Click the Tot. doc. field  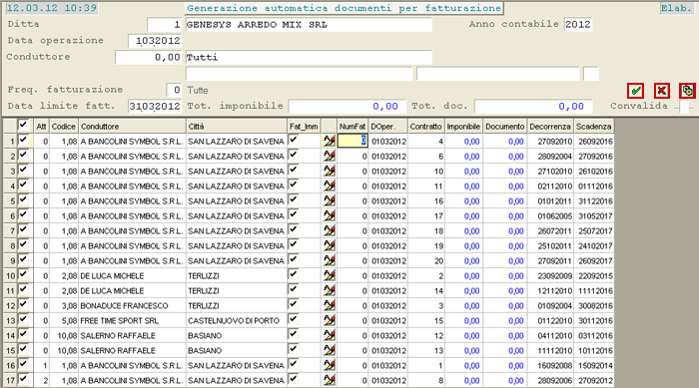tap(533, 107)
